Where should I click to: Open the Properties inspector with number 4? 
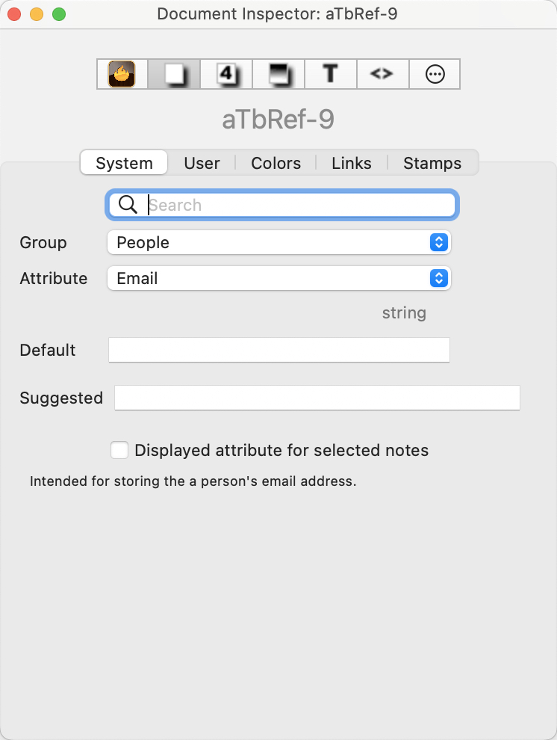226,74
